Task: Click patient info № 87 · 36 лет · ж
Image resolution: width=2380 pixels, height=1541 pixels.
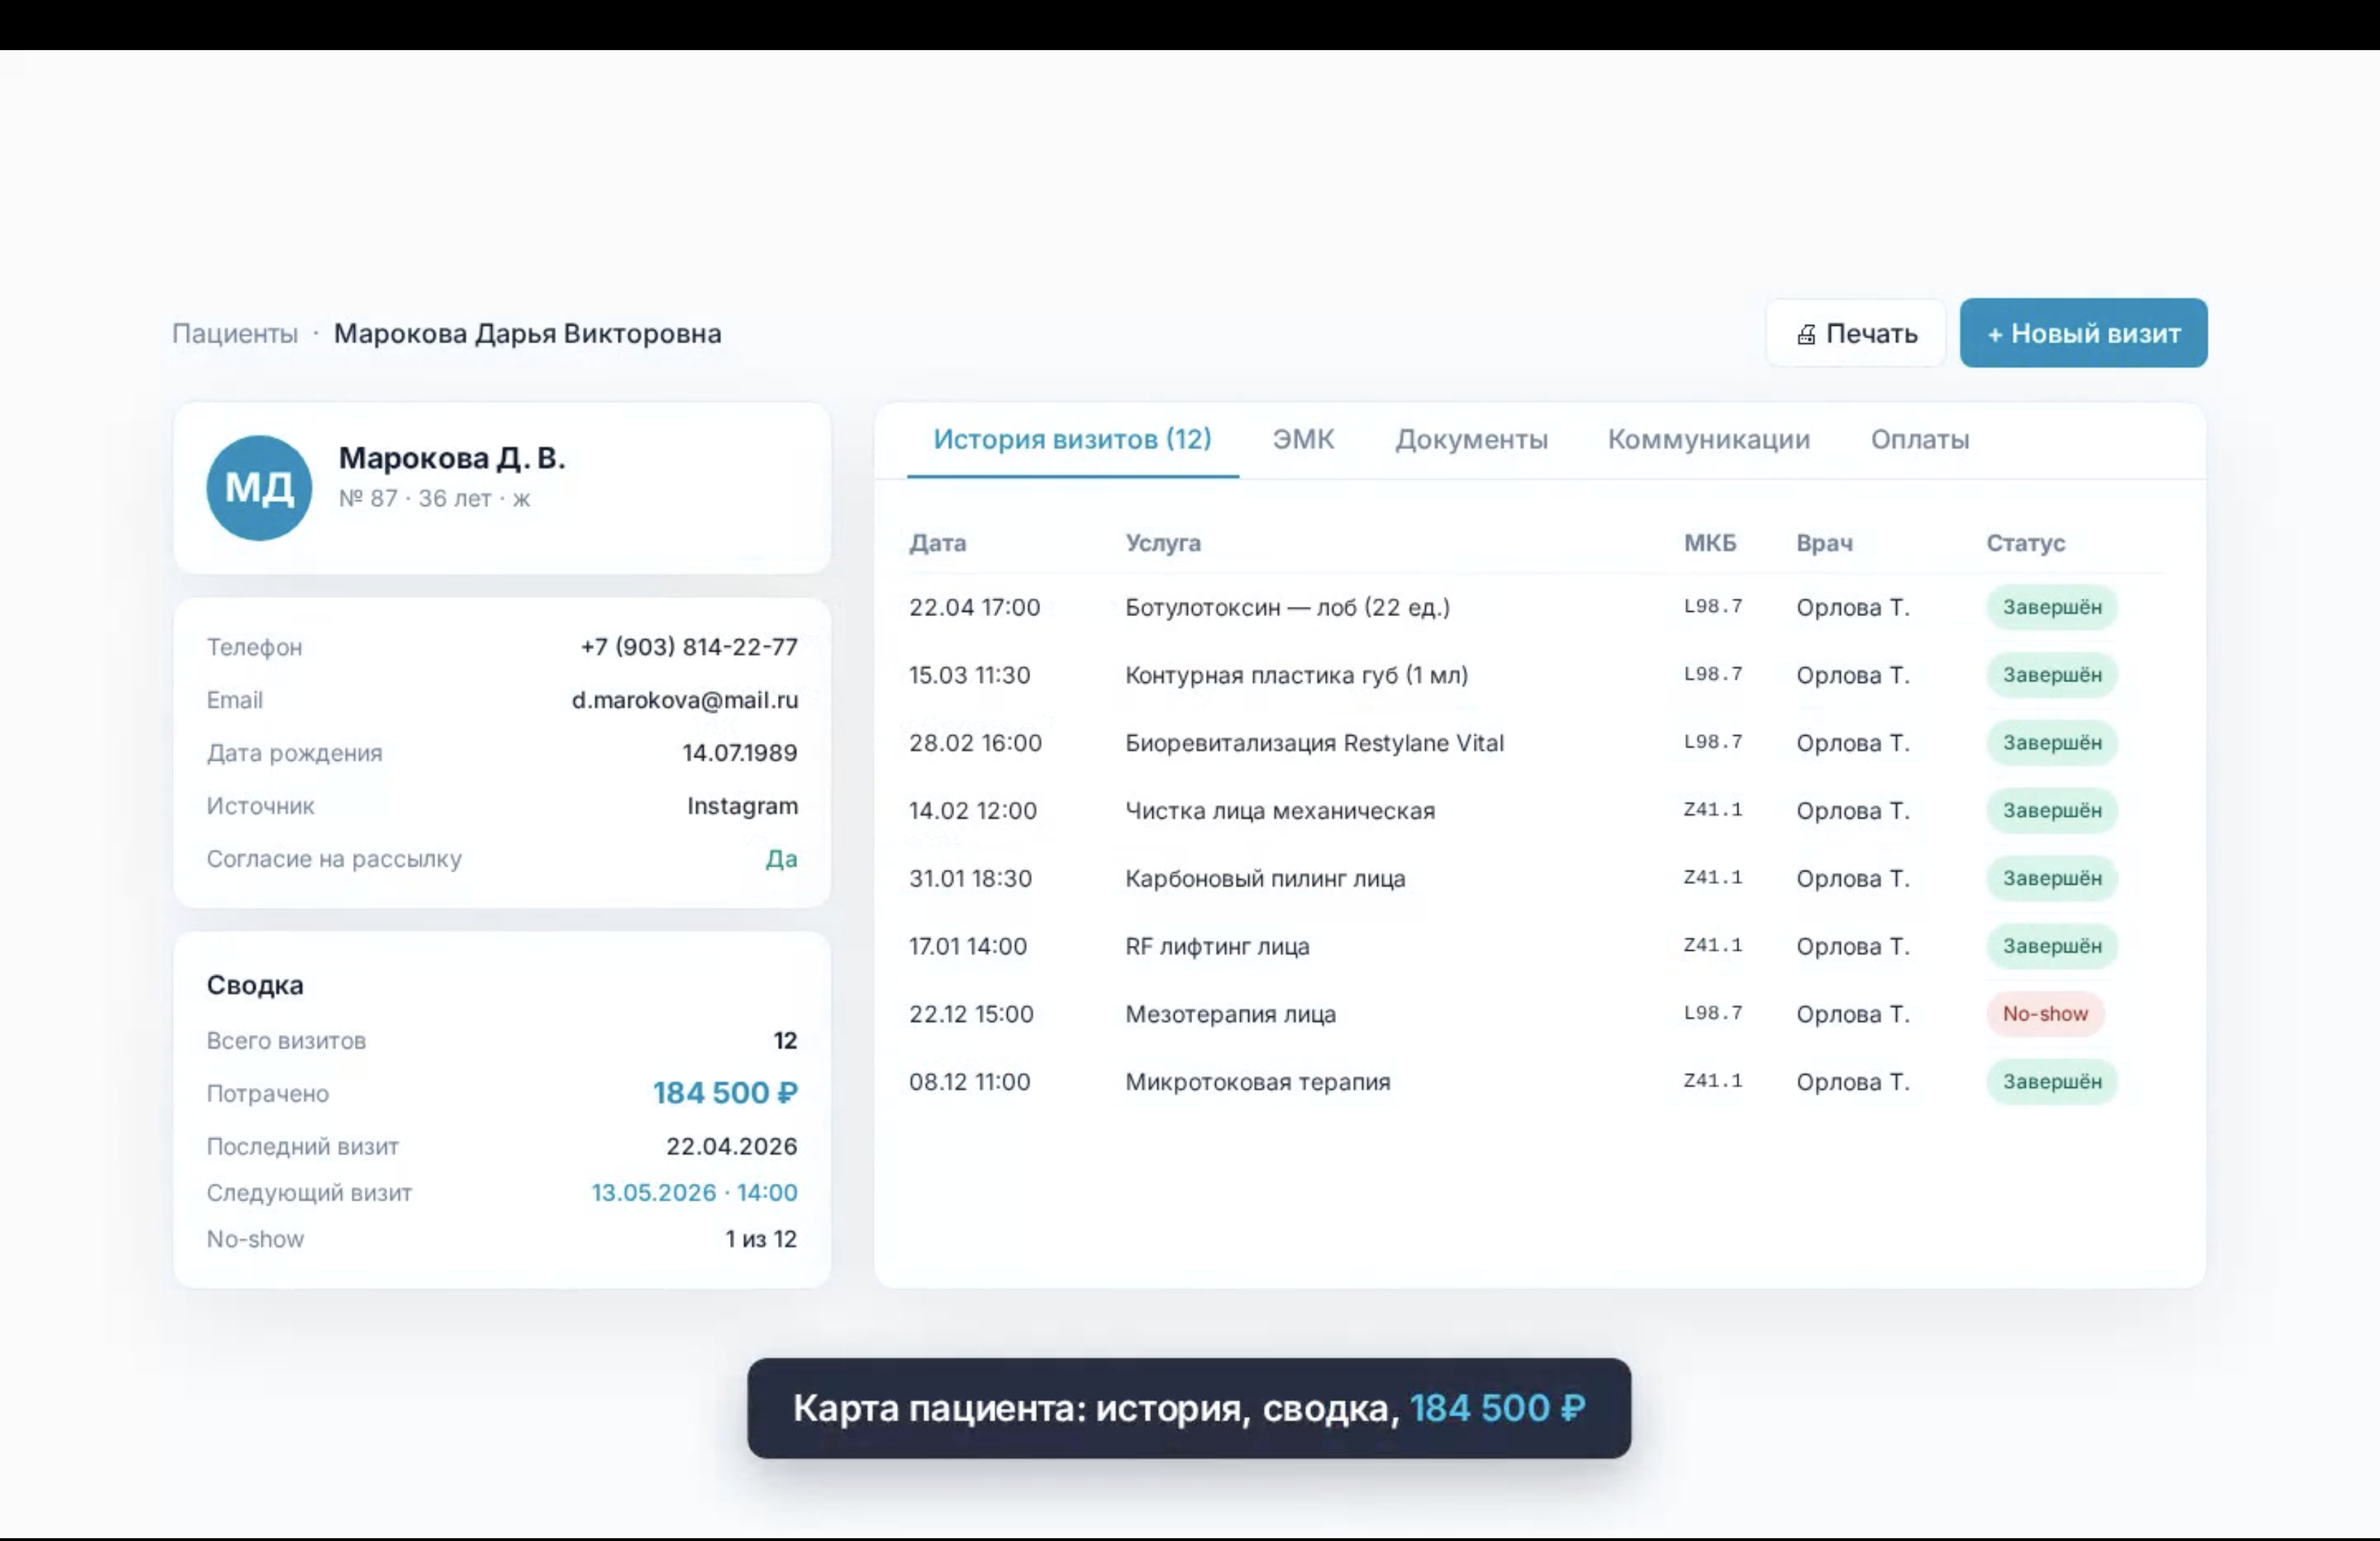Action: tap(434, 498)
